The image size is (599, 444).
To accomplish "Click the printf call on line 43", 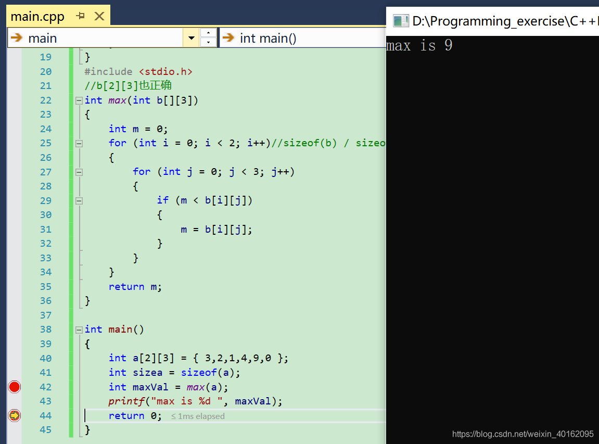I will (x=195, y=401).
